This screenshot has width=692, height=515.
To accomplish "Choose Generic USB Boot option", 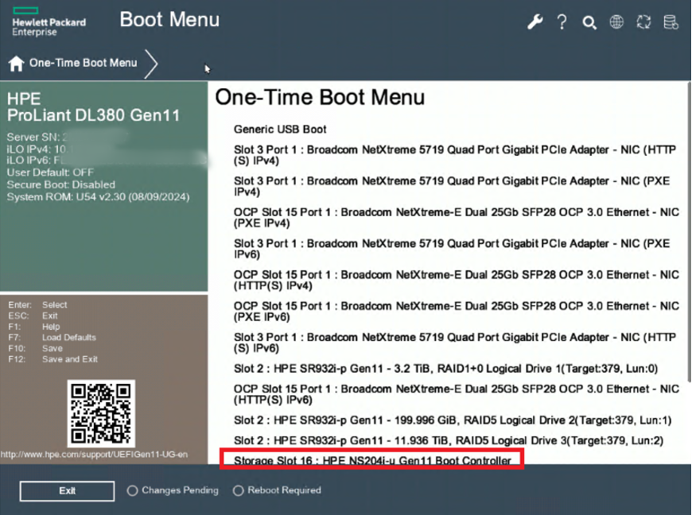I will pyautogui.click(x=280, y=129).
